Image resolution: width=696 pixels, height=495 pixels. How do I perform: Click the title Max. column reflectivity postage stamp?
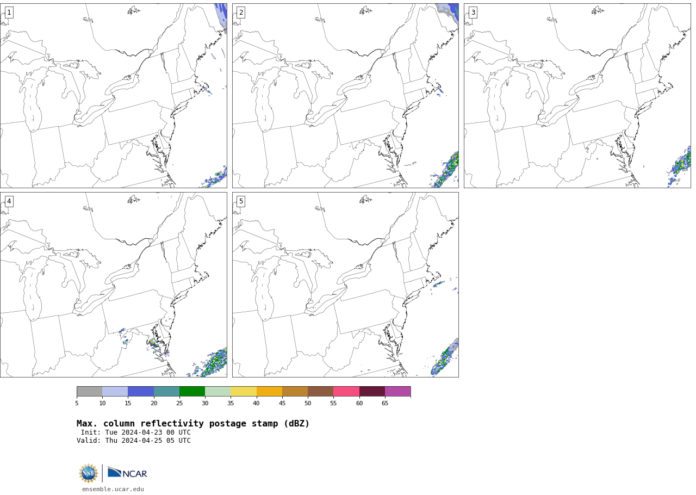pos(193,424)
